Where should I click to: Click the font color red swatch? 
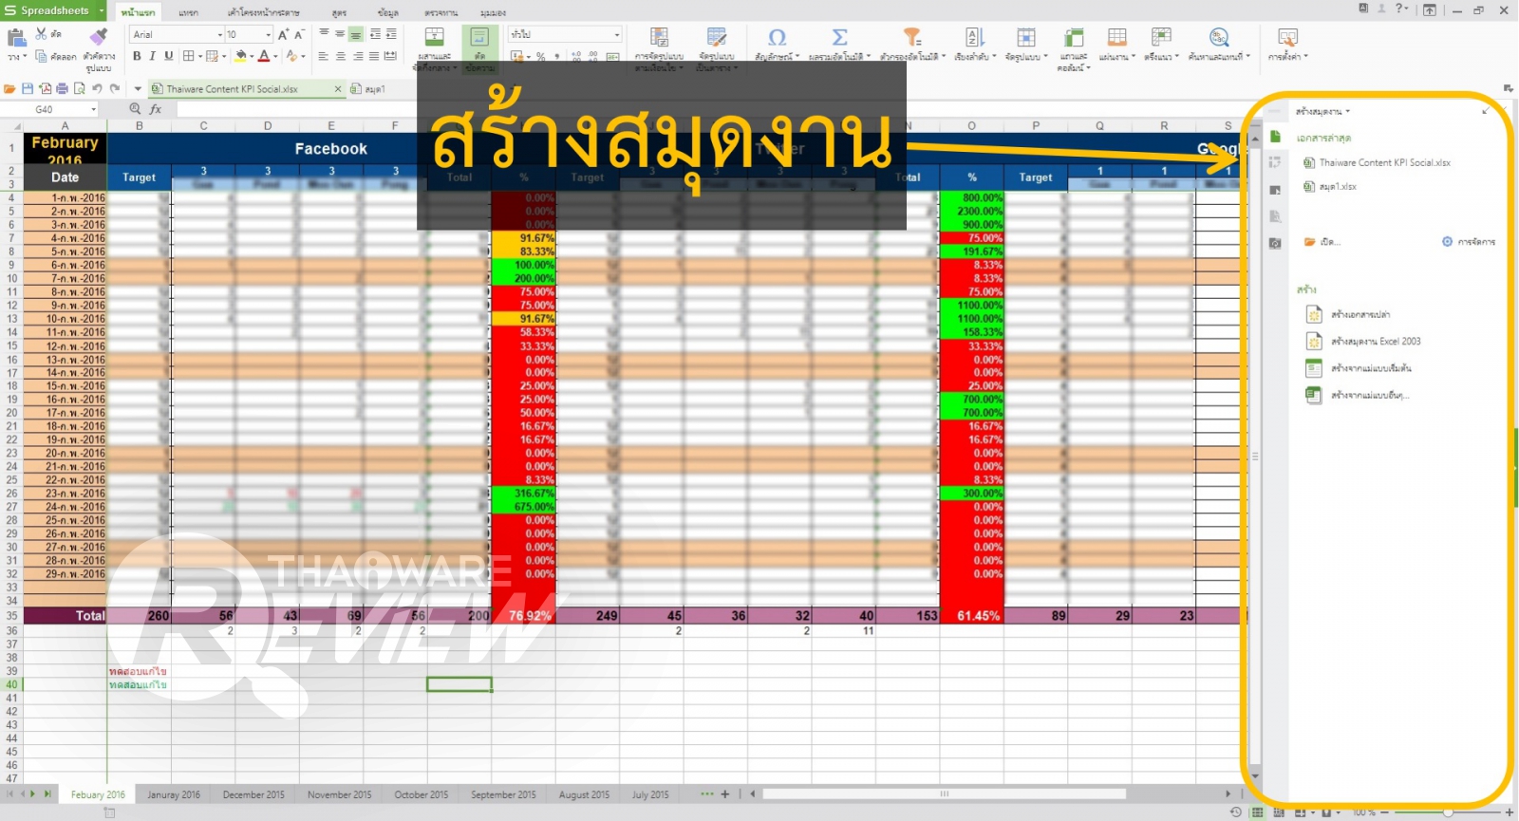(264, 56)
